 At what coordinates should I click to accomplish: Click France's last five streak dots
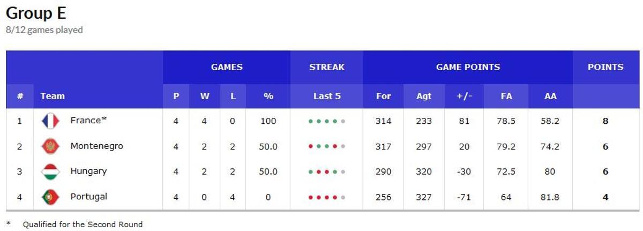(326, 122)
